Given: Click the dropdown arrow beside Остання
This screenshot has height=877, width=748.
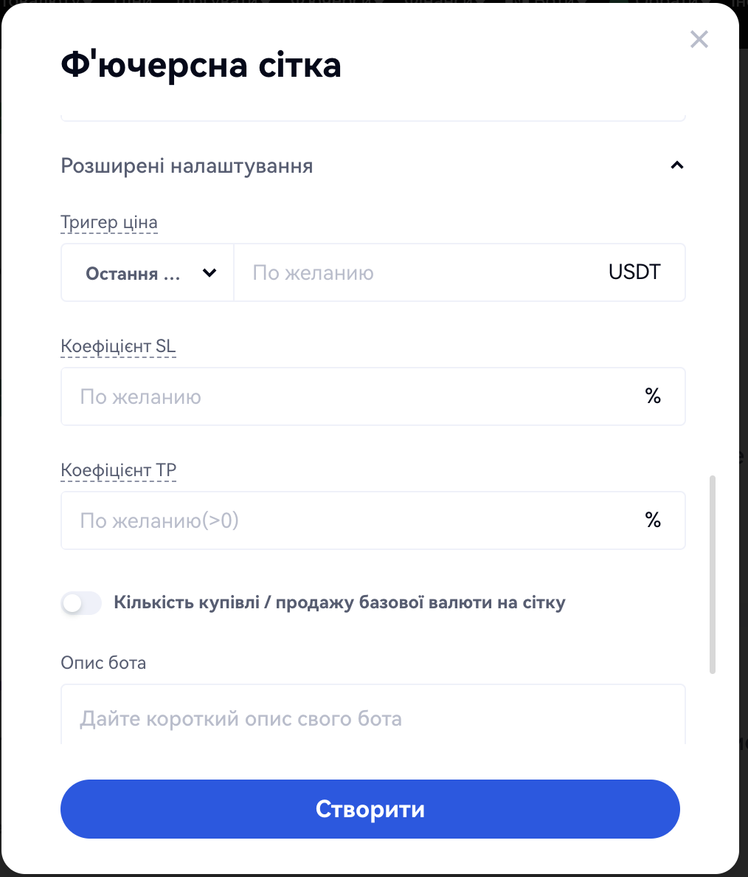Looking at the screenshot, I should (x=209, y=273).
